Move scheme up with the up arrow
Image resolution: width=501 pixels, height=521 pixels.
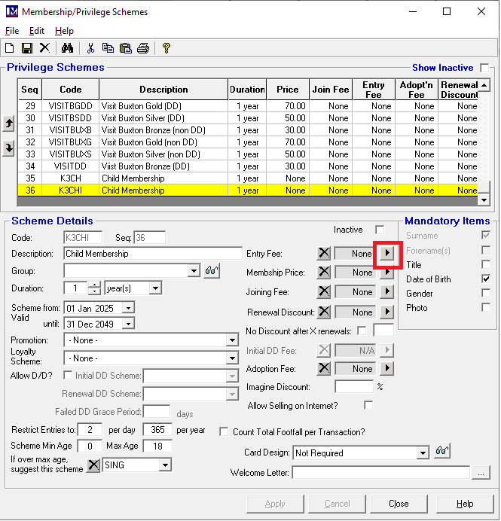[8, 124]
